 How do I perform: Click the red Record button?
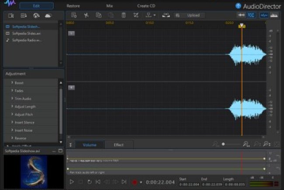[135, 182]
